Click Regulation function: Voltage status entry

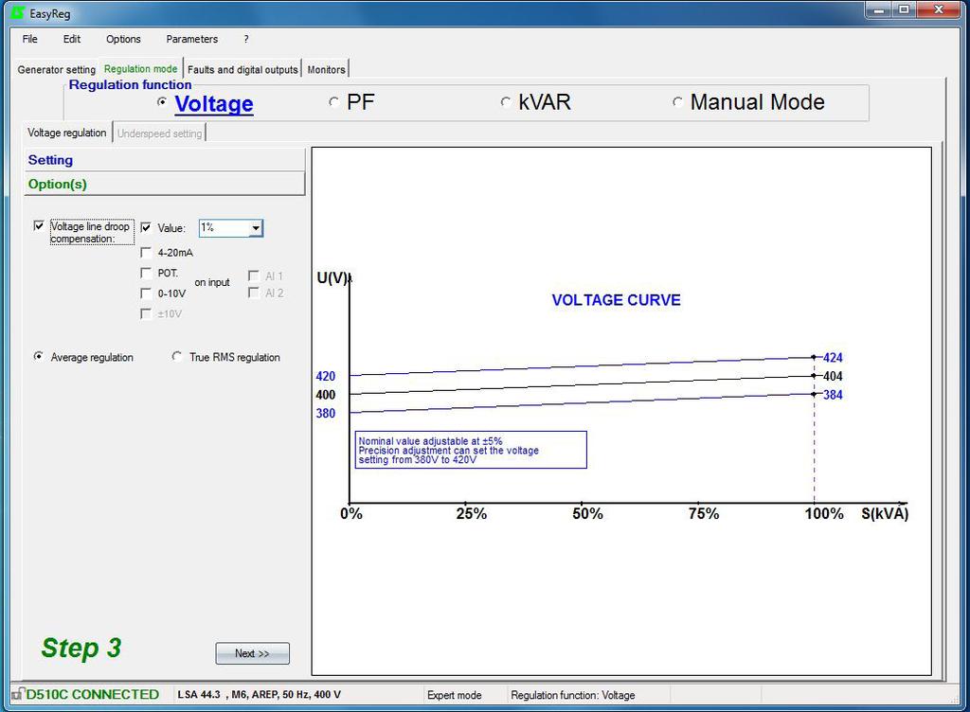point(573,695)
